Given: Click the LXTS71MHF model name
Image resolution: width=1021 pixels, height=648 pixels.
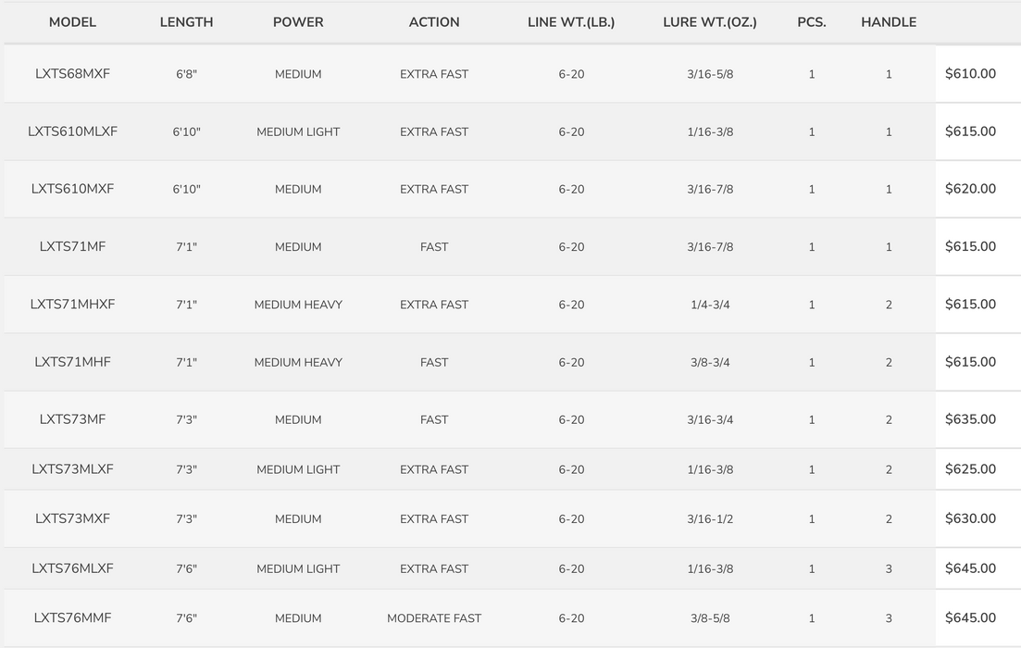Looking at the screenshot, I should pyautogui.click(x=72, y=362).
